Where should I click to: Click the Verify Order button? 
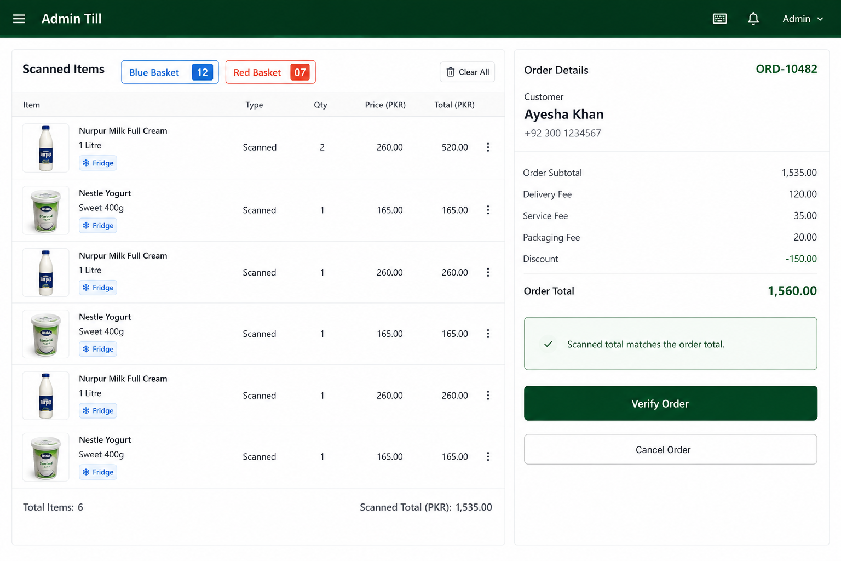click(x=671, y=403)
